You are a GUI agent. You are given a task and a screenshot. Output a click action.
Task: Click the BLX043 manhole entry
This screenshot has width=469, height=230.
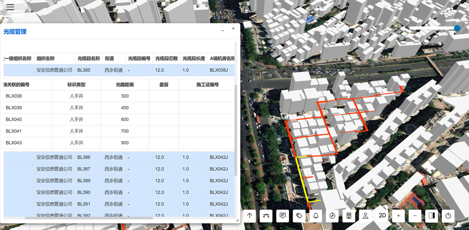pos(14,142)
